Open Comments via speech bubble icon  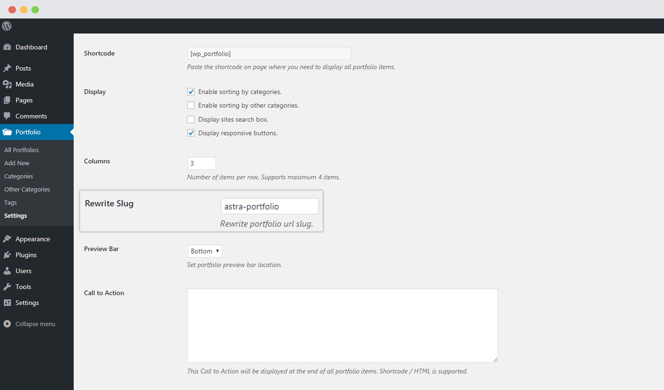7,116
